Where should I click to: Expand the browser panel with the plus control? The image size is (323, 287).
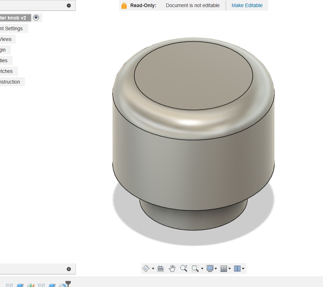[x=68, y=269]
